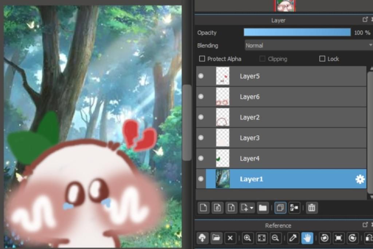Viewport: 373px width, 249px height.
Task: Click the Layer panel title
Action: [x=278, y=20]
